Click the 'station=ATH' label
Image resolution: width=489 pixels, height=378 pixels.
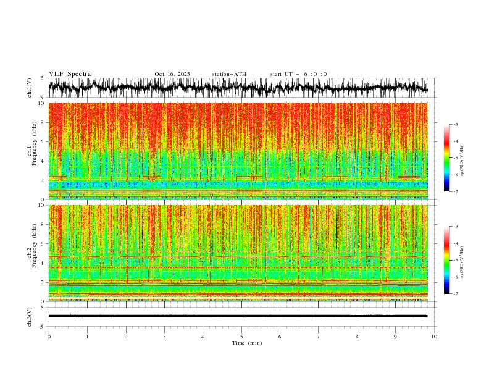pos(229,74)
